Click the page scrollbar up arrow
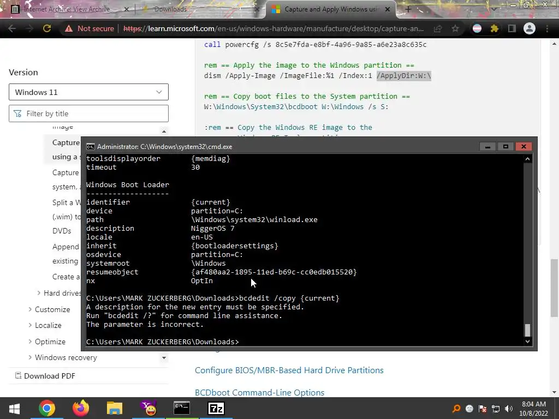Screen dimensions: 559x419 (x=554, y=44)
